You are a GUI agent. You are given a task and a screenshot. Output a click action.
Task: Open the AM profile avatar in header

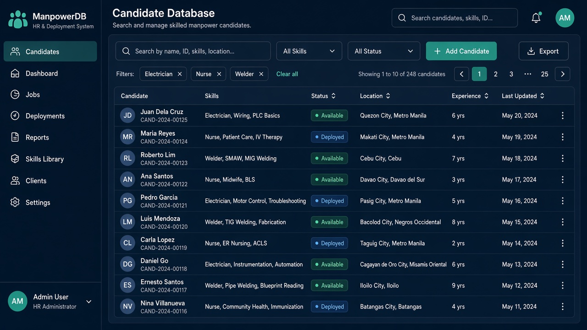click(x=565, y=18)
